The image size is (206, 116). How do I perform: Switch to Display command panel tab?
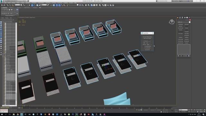(x=187, y=18)
